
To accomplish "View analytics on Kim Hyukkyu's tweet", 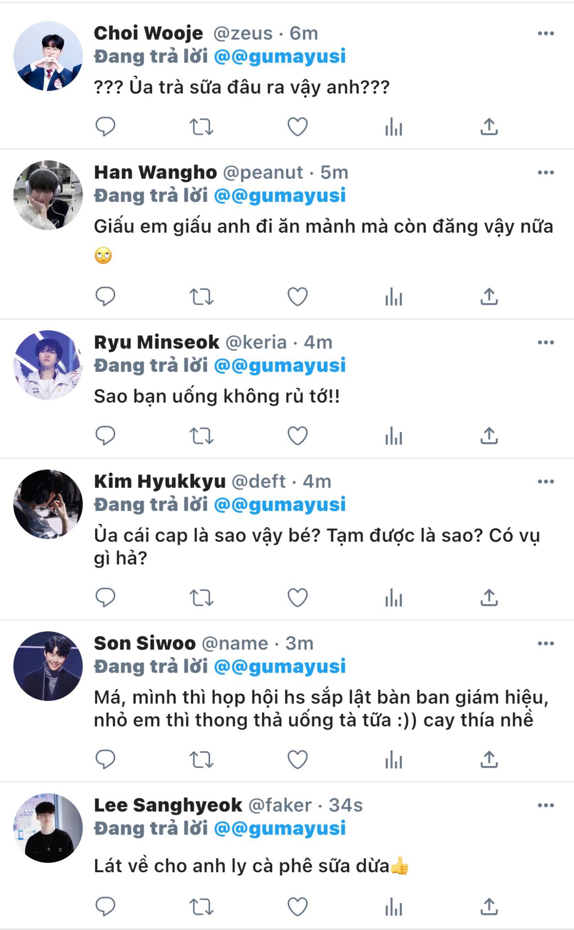I will (393, 598).
